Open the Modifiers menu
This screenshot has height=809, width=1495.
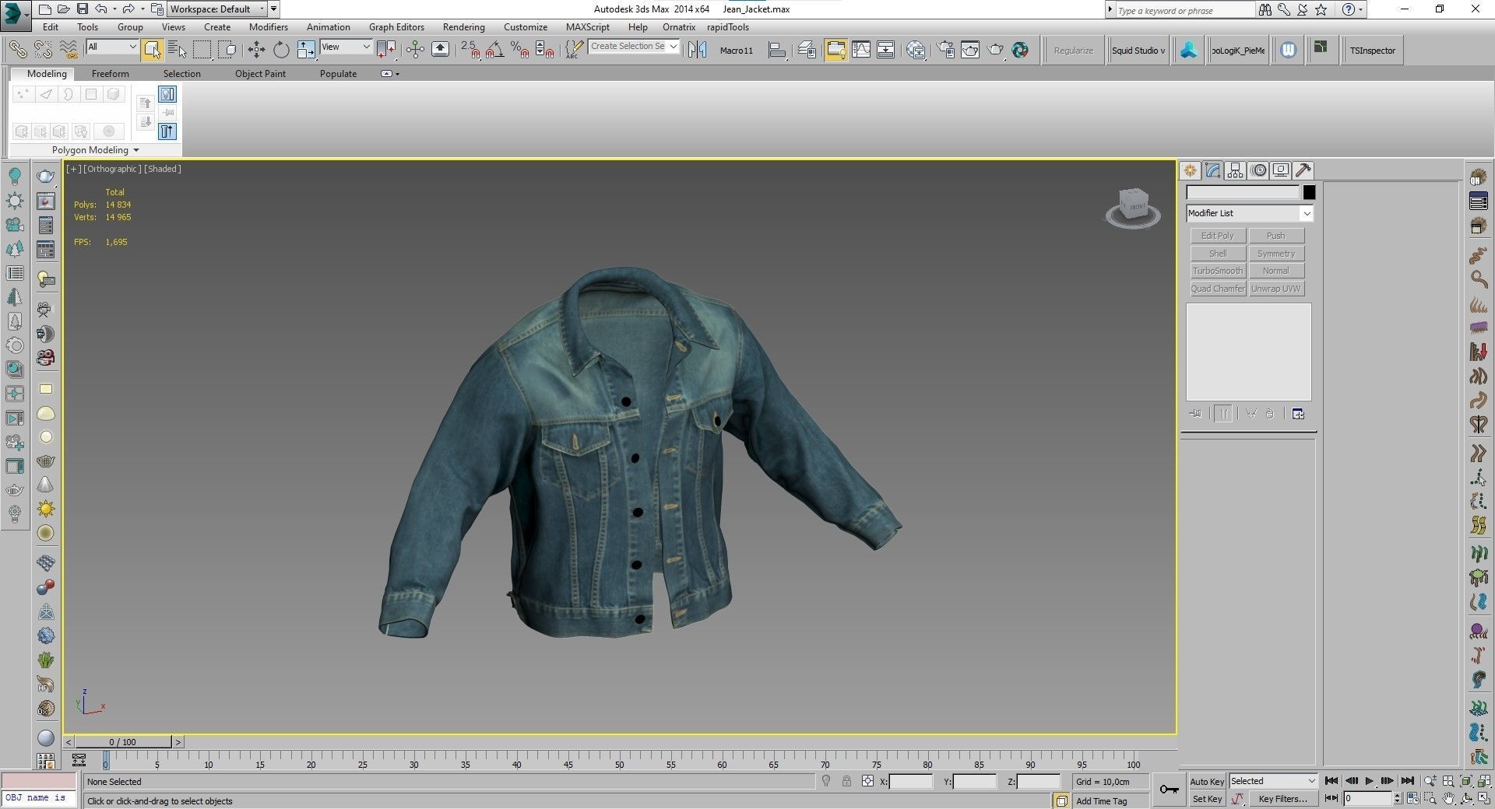pos(269,27)
